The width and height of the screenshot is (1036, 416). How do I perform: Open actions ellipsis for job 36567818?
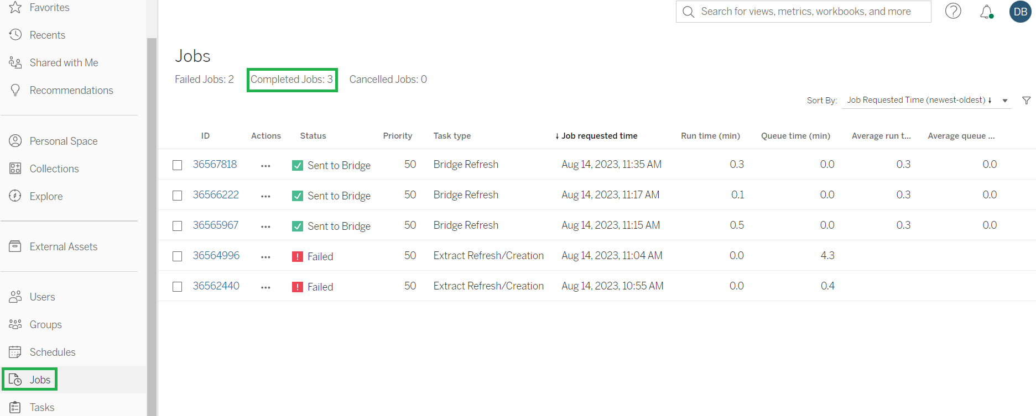(x=265, y=166)
